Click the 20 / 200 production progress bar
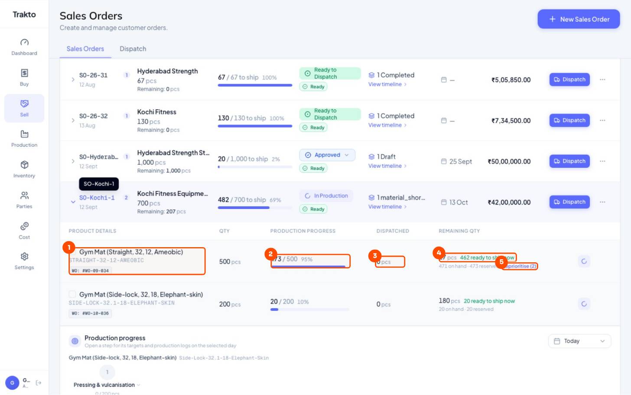The image size is (631, 395). tap(309, 310)
